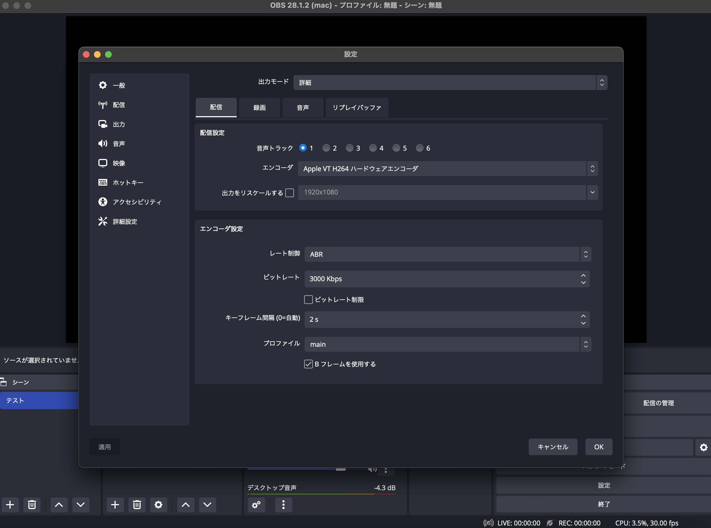Screen dimensions: 711x528
Task: Uncheck B フレームを使用する checkbox
Action: tap(308, 364)
